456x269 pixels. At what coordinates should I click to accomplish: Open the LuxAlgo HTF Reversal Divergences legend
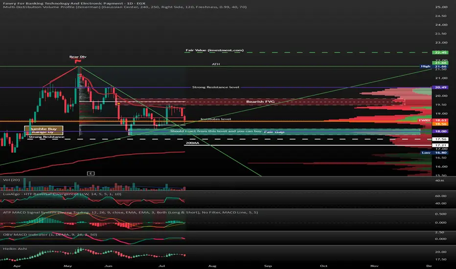[x=62, y=194]
